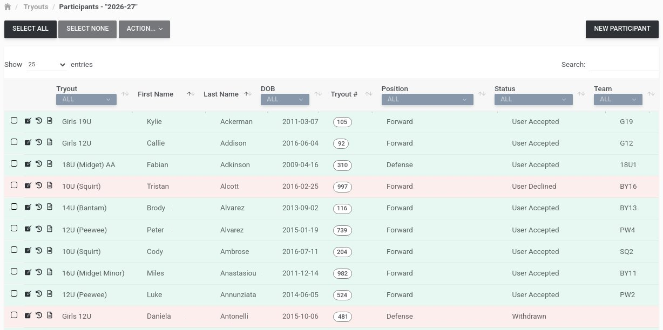The image size is (663, 330).
Task: Expand the Team filter dropdown
Action: pyautogui.click(x=618, y=99)
